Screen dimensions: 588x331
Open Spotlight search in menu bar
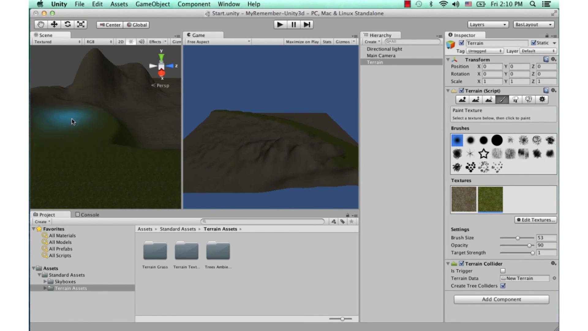(533, 4)
